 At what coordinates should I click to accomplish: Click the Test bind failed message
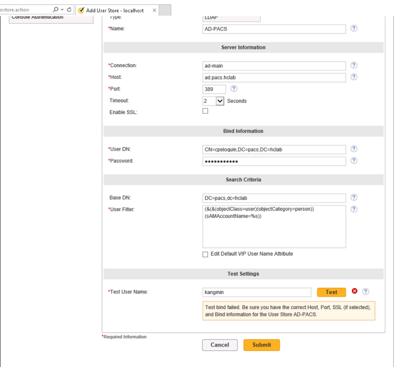point(289,311)
